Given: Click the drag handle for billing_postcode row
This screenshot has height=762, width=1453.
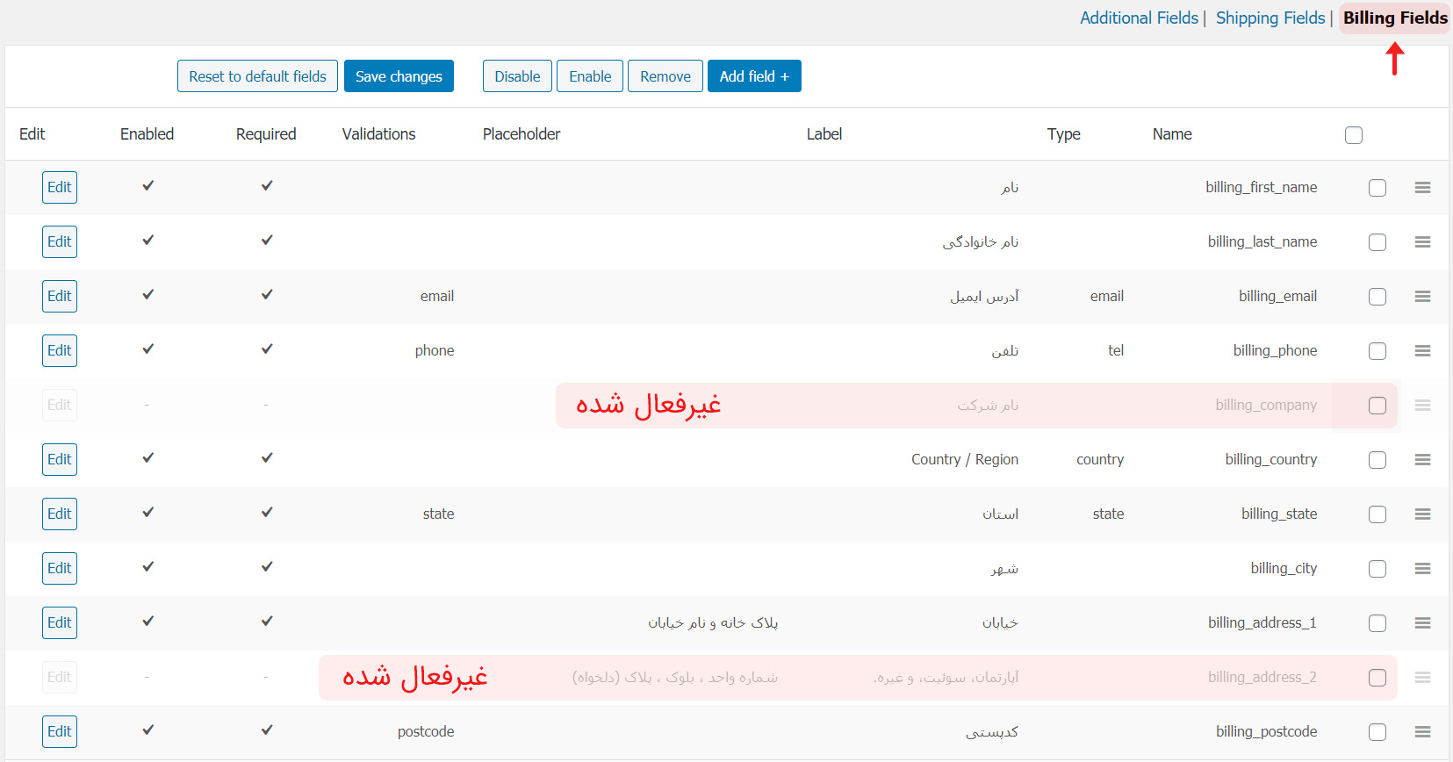Looking at the screenshot, I should [1422, 732].
